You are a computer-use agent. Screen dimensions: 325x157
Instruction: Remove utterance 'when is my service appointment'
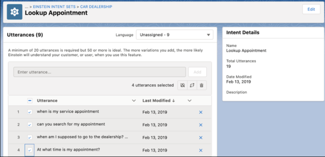click(x=201, y=112)
